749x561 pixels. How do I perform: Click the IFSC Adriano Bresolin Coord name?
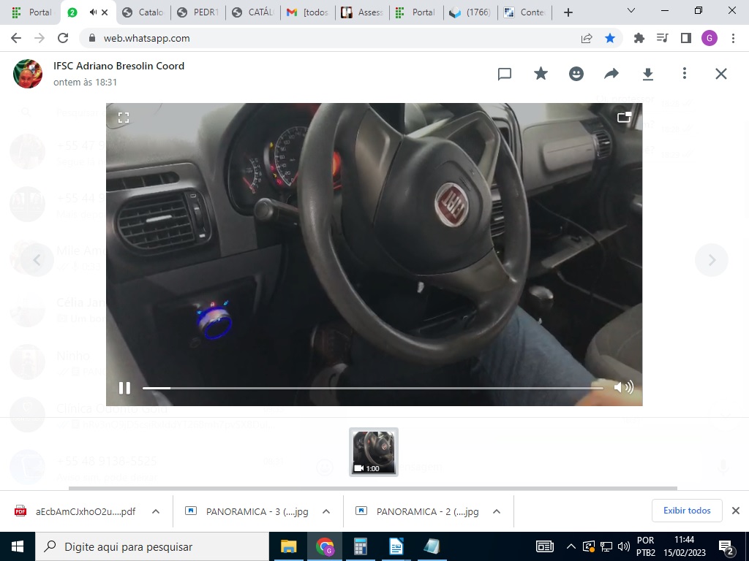coord(119,66)
